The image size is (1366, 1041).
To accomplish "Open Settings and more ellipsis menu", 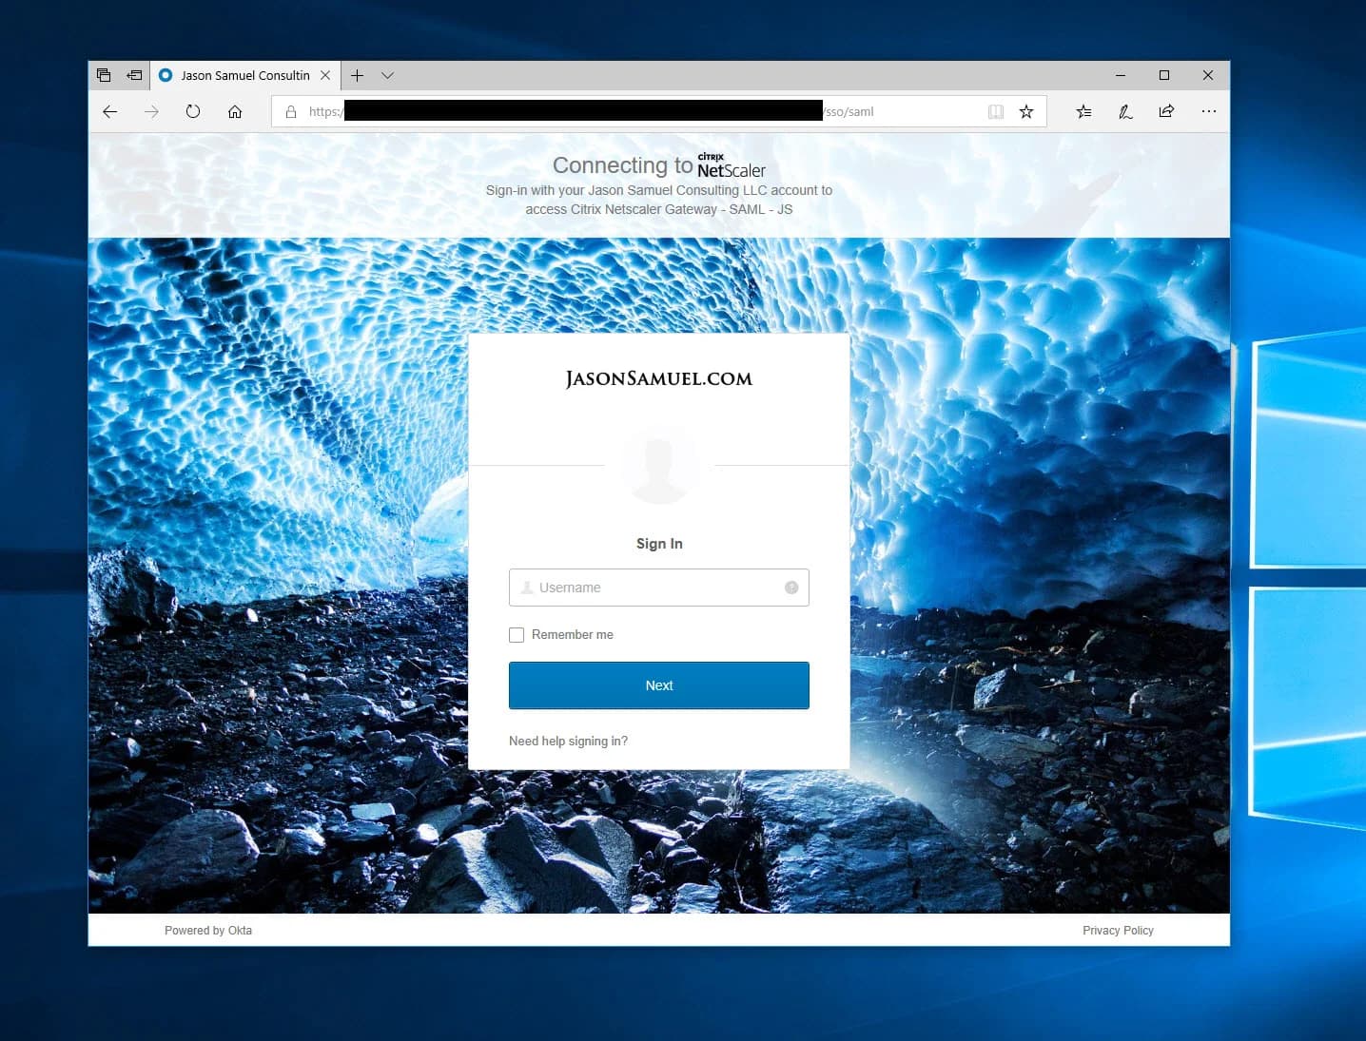I will pyautogui.click(x=1208, y=111).
